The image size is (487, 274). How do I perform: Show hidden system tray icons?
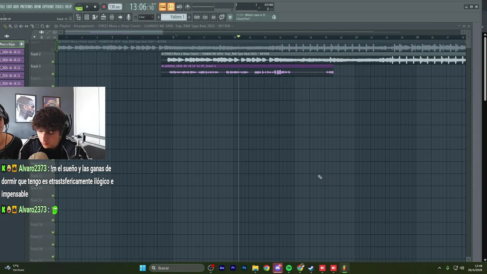point(439,268)
